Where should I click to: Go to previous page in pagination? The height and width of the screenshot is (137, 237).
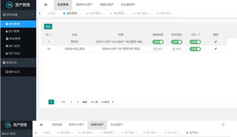click(45, 102)
